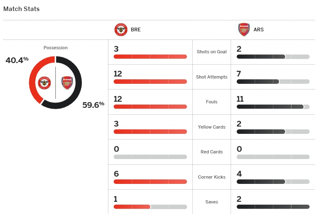Click the Arsenal crest in the header
The image size is (319, 214).
244,30
